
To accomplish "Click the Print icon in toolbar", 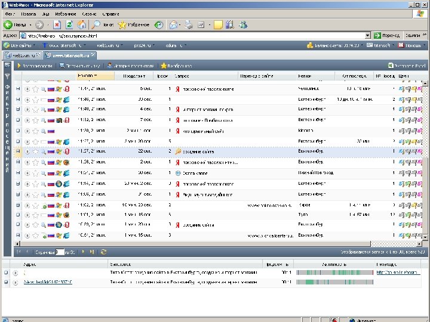I will pyautogui.click(x=188, y=25).
